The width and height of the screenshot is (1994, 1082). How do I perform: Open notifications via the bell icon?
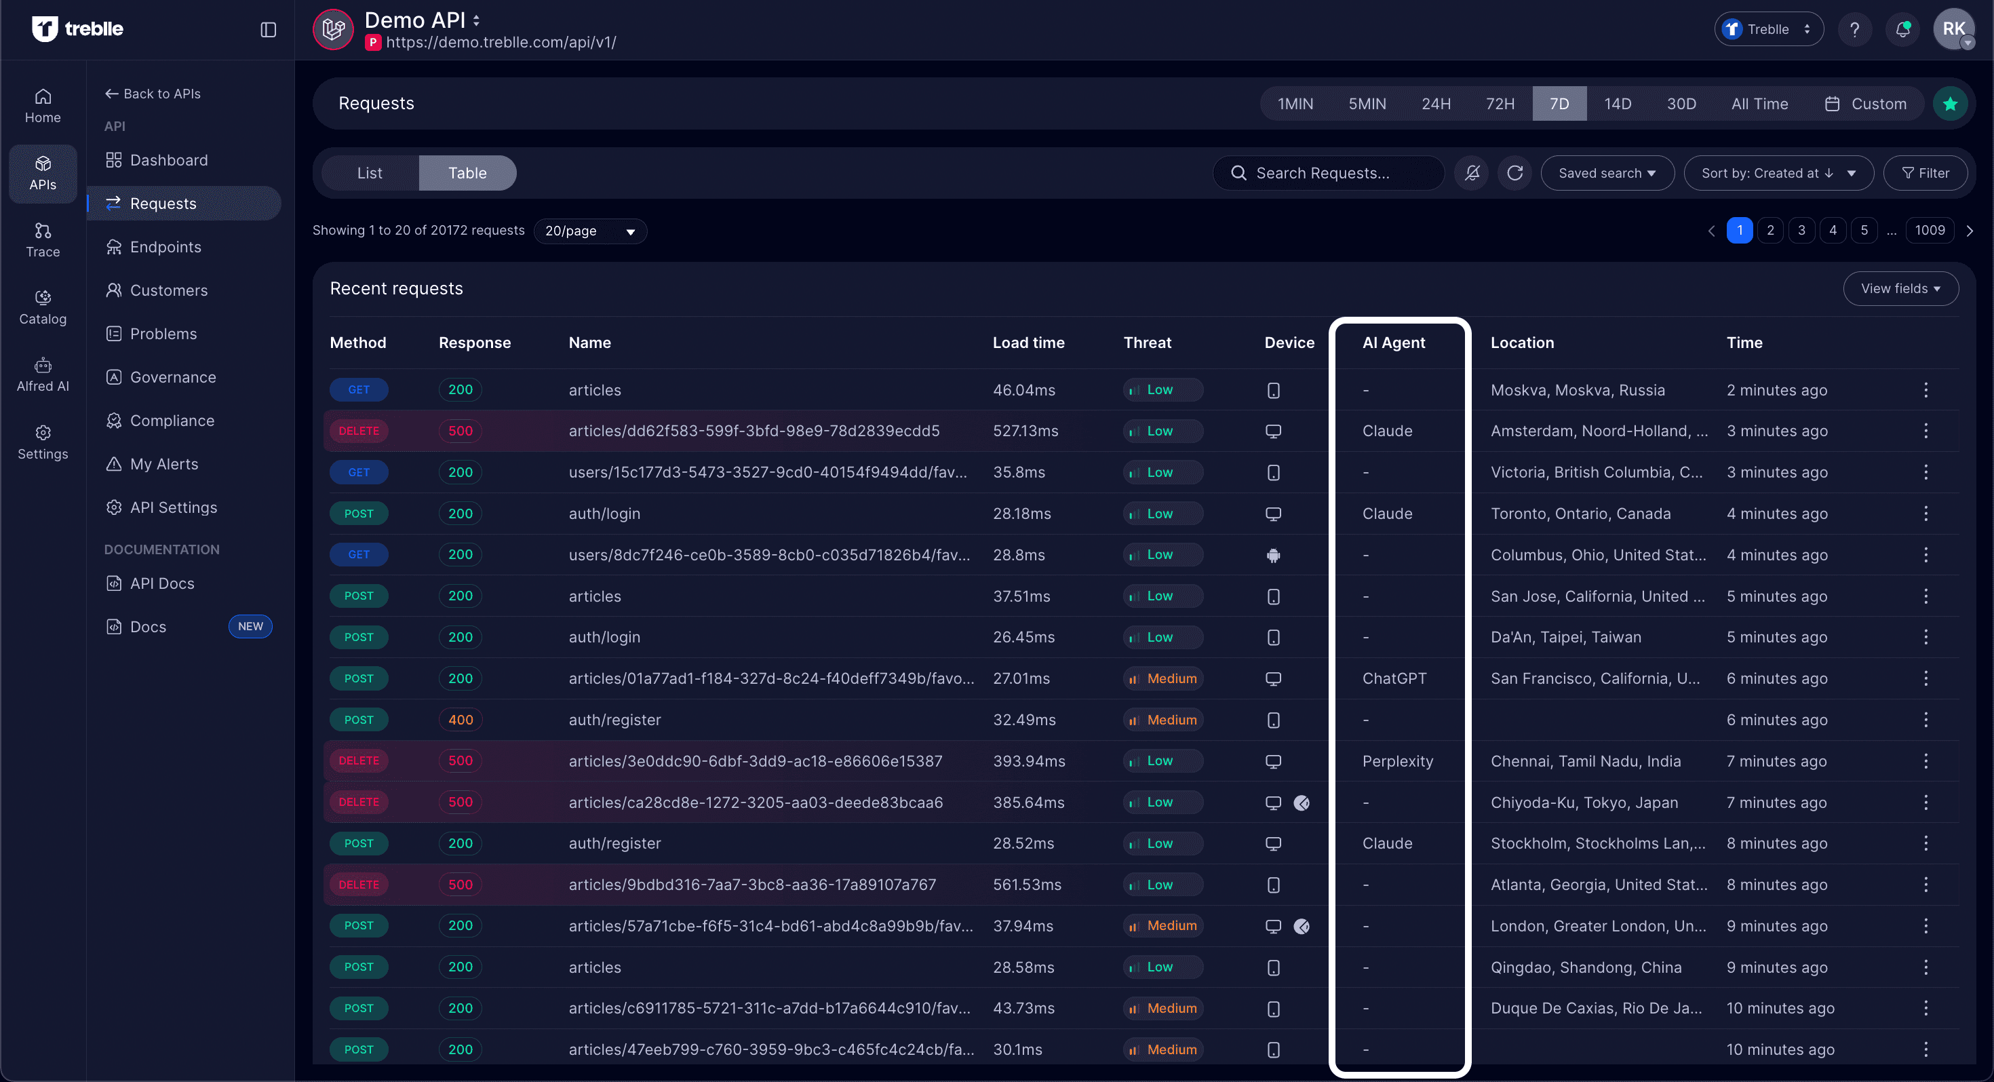[x=1902, y=28]
